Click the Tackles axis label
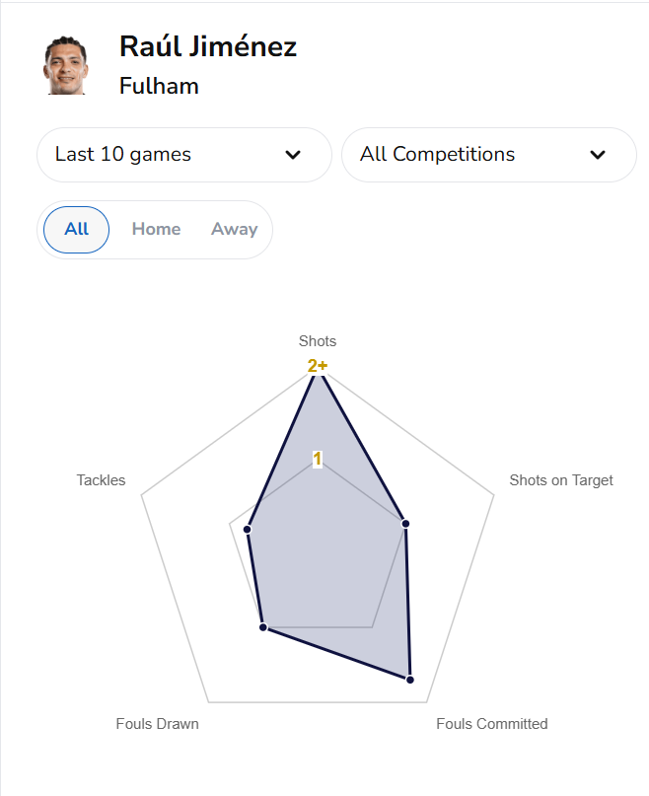Viewport: 649px width, 796px height. [102, 480]
